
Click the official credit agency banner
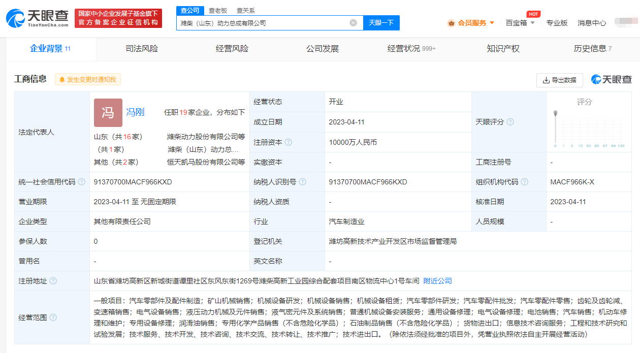tap(118, 18)
